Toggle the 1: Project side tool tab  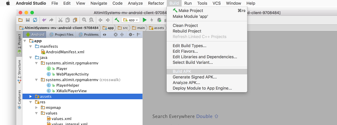[x=19, y=44]
